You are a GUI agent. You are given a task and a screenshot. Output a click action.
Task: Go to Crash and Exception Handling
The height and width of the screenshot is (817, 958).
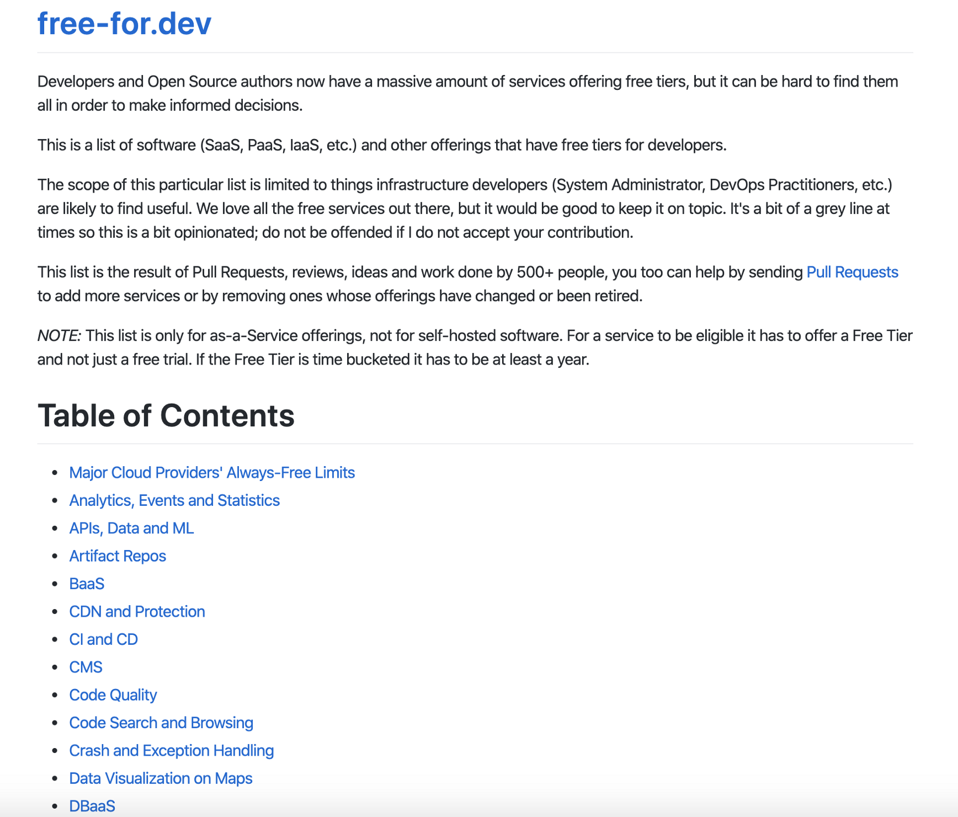click(172, 751)
